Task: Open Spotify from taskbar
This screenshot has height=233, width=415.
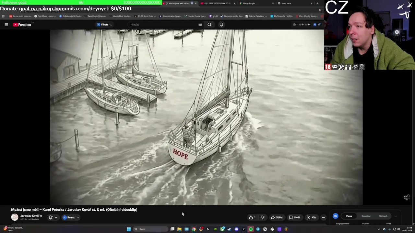Action: point(251,229)
